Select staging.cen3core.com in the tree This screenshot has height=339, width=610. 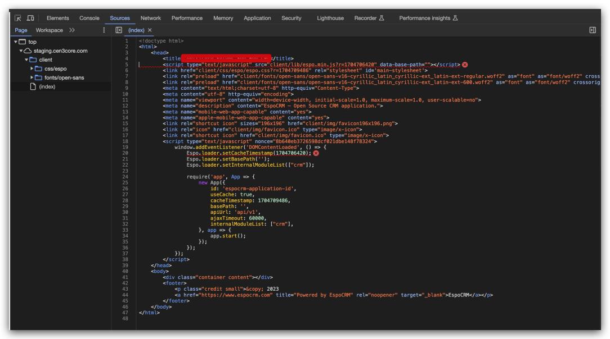60,51
